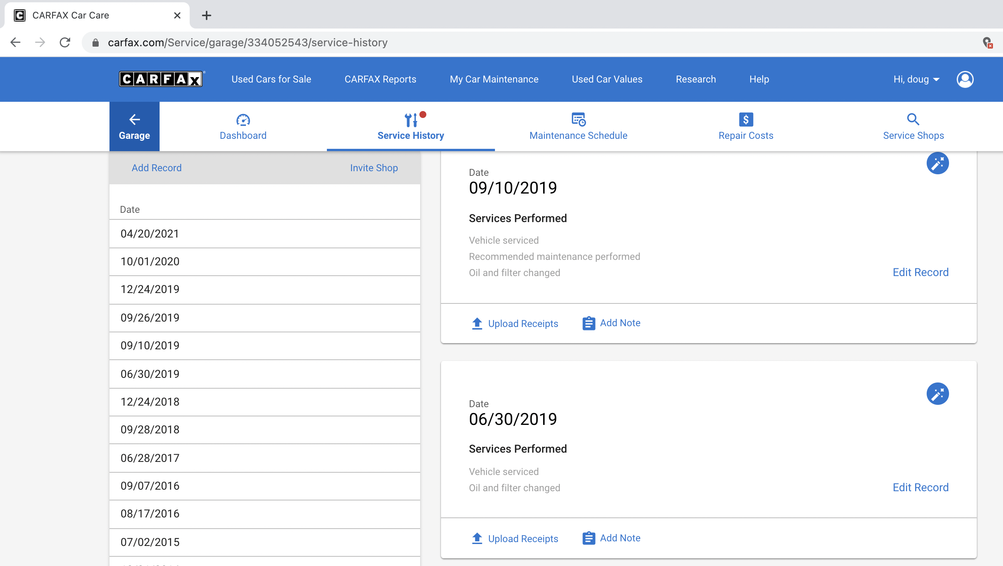The image size is (1003, 566).
Task: Select the 09/10/2019 date row in list
Action: coord(265,346)
